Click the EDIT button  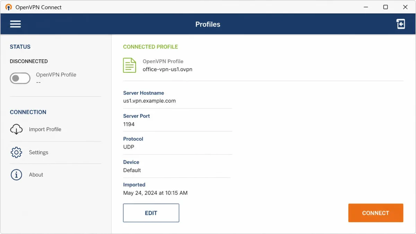tap(151, 213)
